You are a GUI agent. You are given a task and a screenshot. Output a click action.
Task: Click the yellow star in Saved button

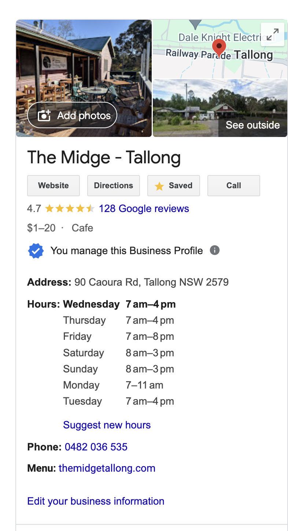159,186
